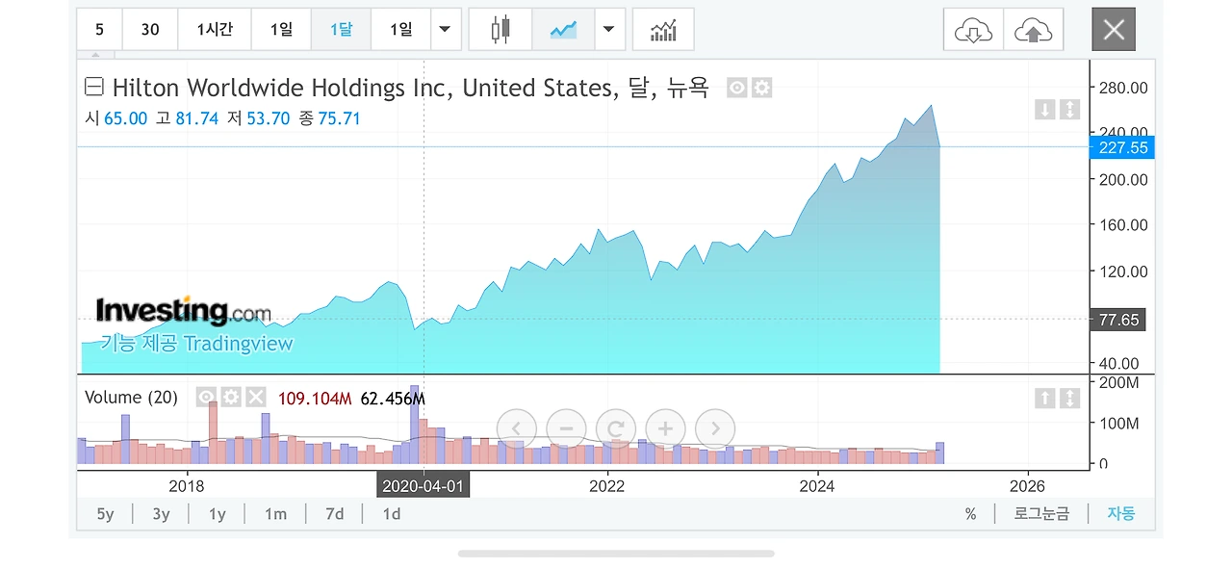This screenshot has width=1232, height=569.
Task: Select the 1시간 interval tab
Action: [x=215, y=30]
